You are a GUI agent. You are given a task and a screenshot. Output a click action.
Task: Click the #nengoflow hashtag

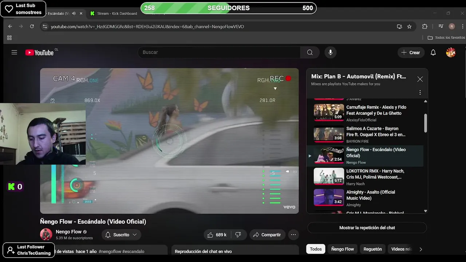point(110,251)
